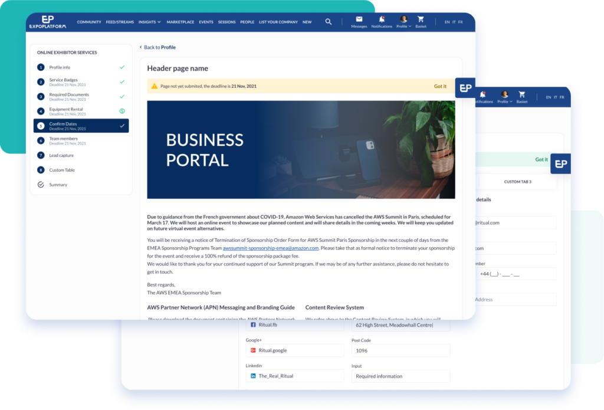This screenshot has width=604, height=410.
Task: Click the ExpoPlatform logo in the header
Action: [x=48, y=22]
